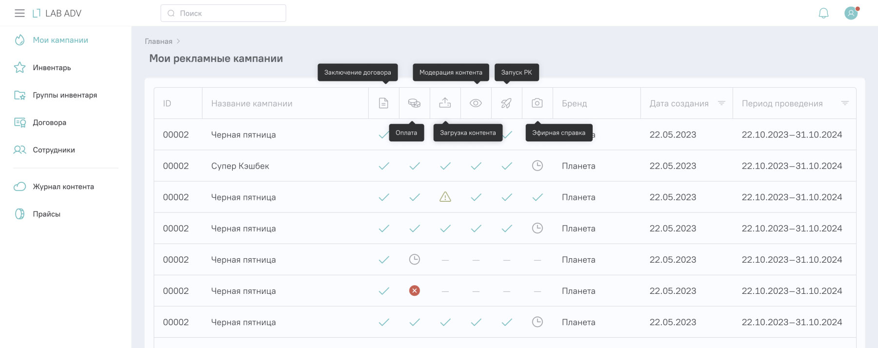
Task: Click the payment coins column icon
Action: click(x=414, y=103)
